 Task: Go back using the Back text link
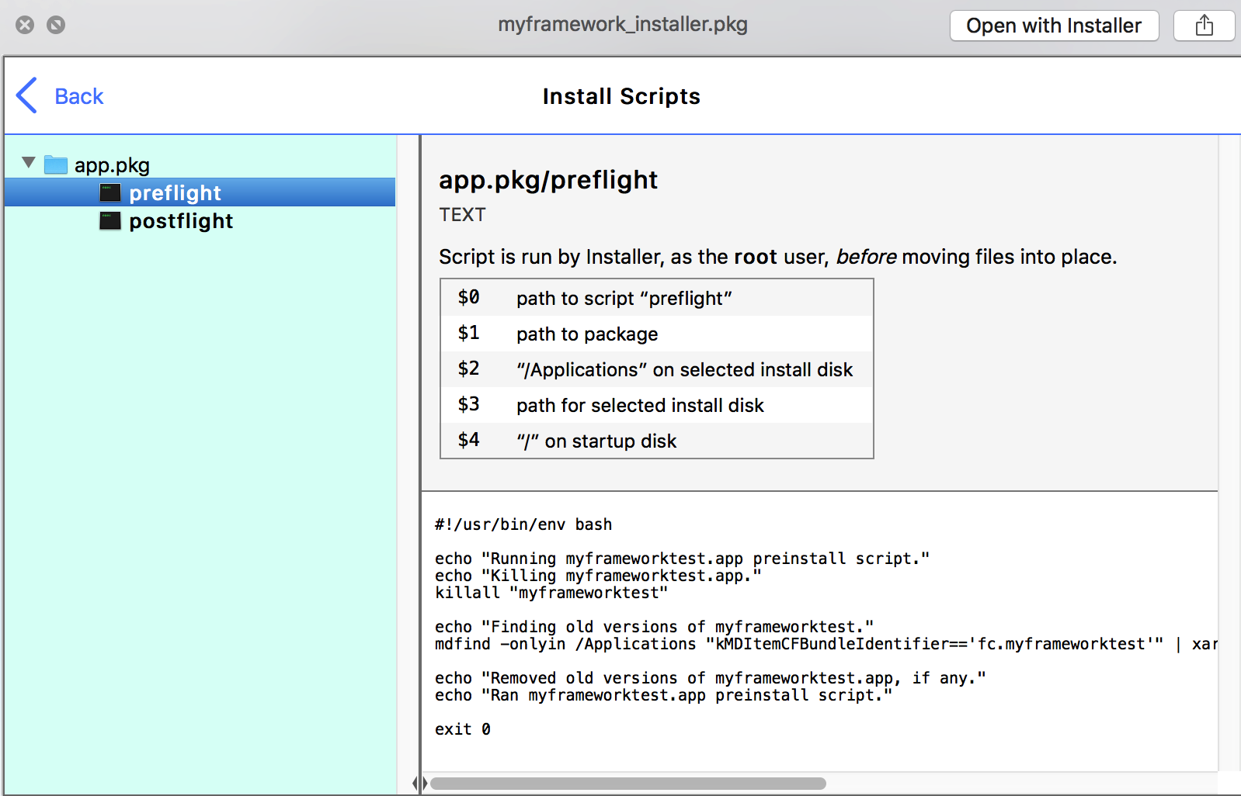coord(78,96)
